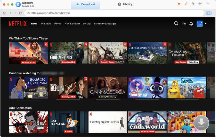
Task: Open If Anything Happens I Love You thumbnail
Action: (108, 122)
